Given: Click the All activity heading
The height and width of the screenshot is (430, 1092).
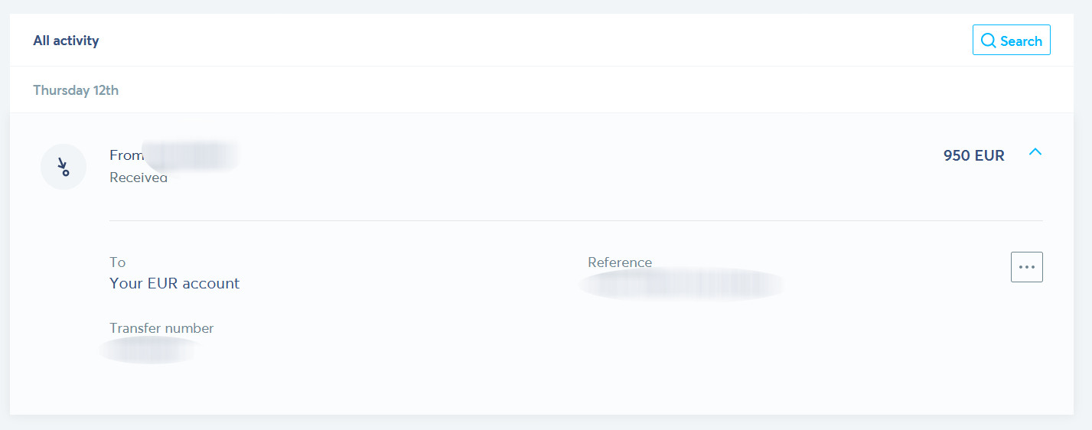Looking at the screenshot, I should (x=66, y=41).
